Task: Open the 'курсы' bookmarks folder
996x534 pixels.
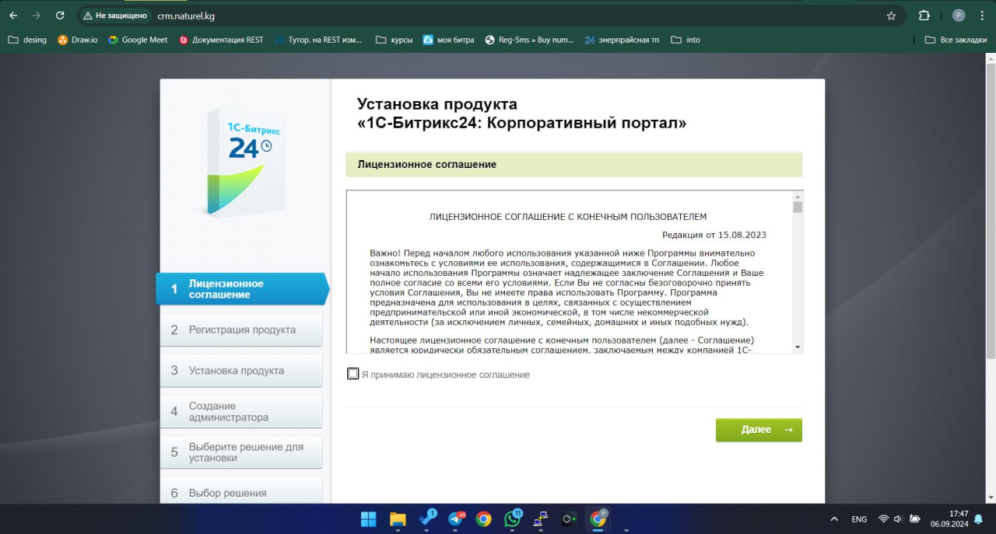Action: coord(395,40)
